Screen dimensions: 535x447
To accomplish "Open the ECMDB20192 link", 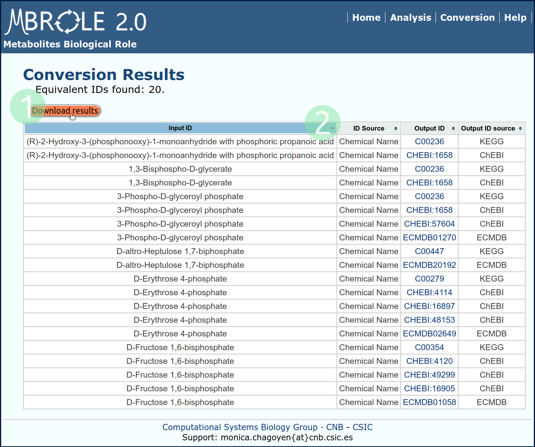I will tap(429, 265).
